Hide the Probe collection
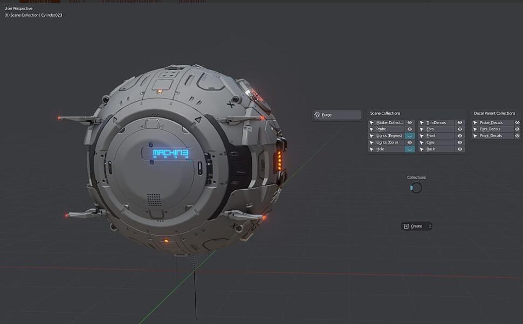Viewport: 523px width, 324px height. click(410, 129)
